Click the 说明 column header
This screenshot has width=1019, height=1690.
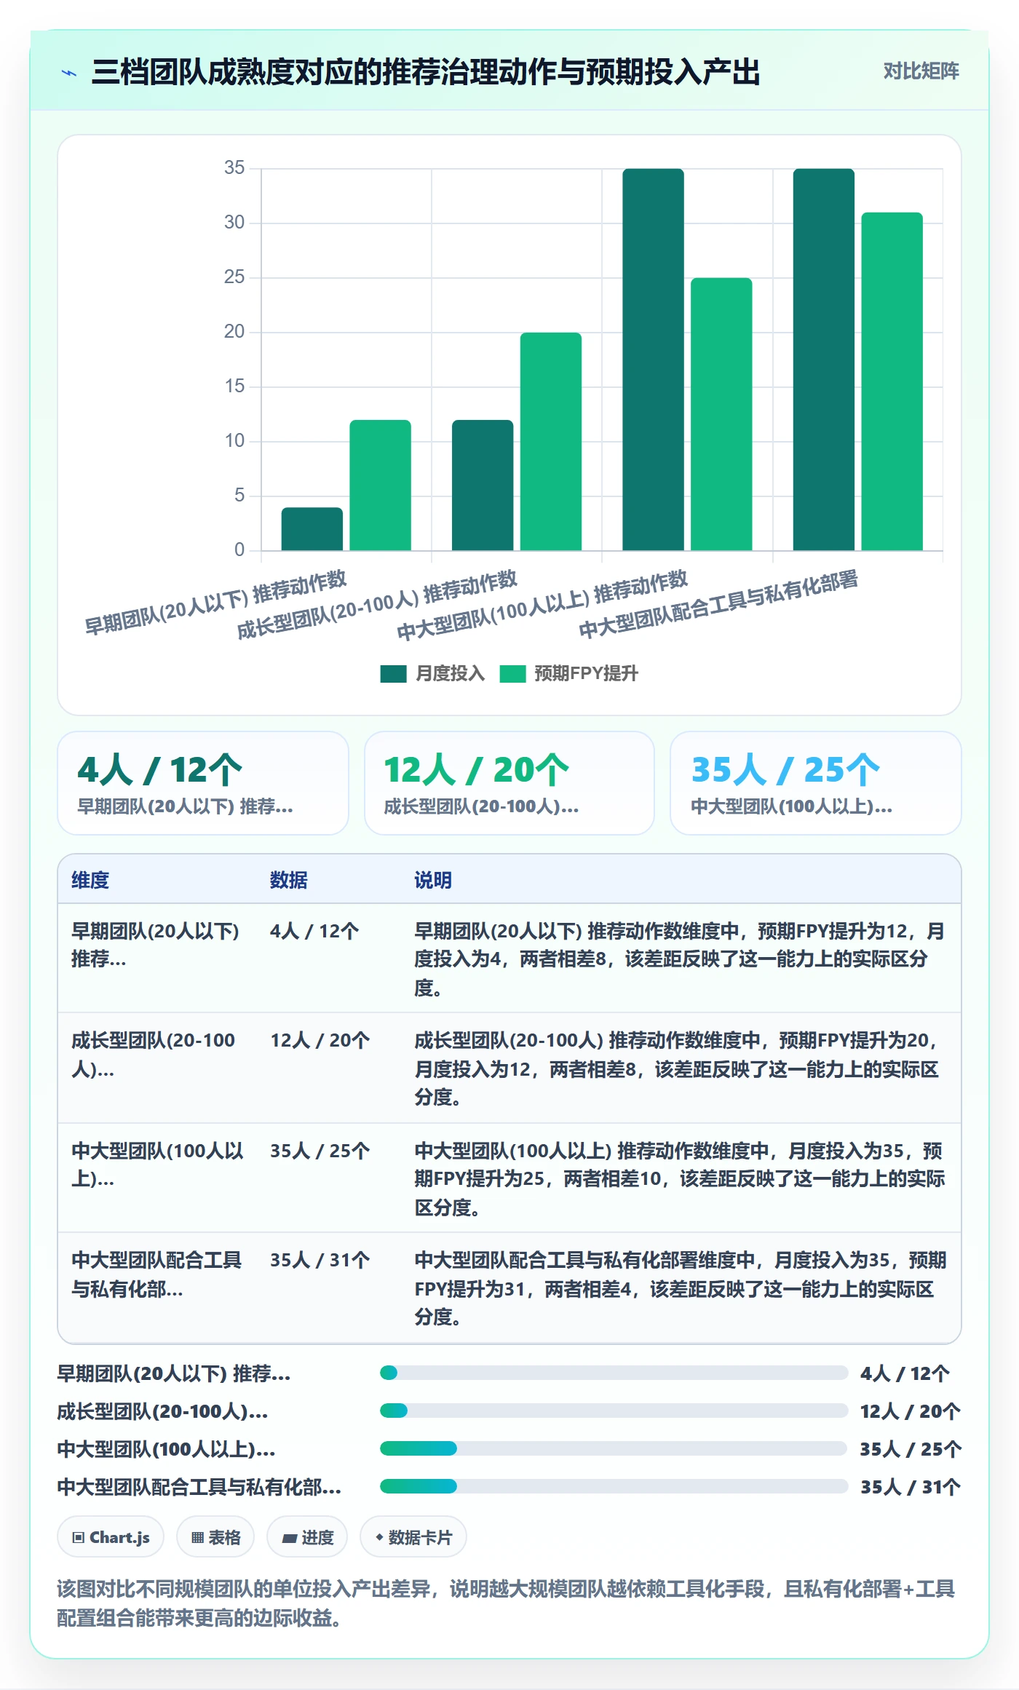(433, 880)
